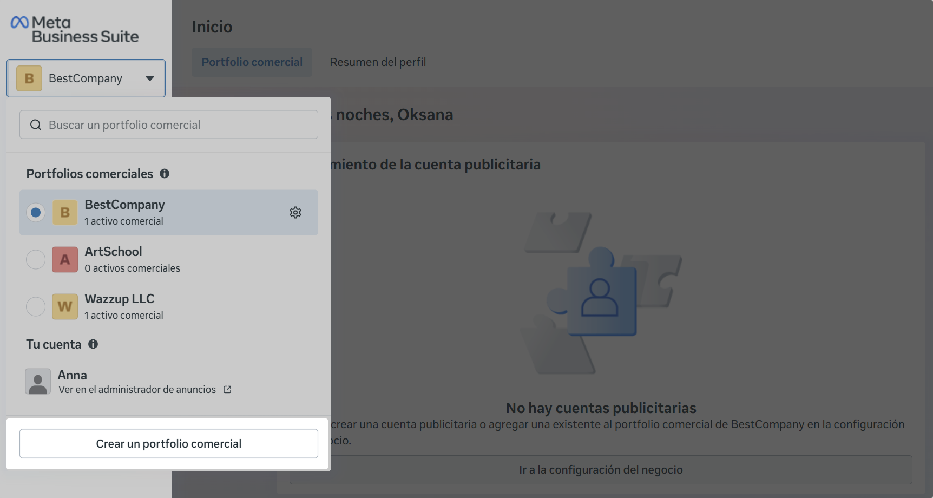Click Crear un portfolio comercial
The height and width of the screenshot is (498, 933).
tap(168, 443)
